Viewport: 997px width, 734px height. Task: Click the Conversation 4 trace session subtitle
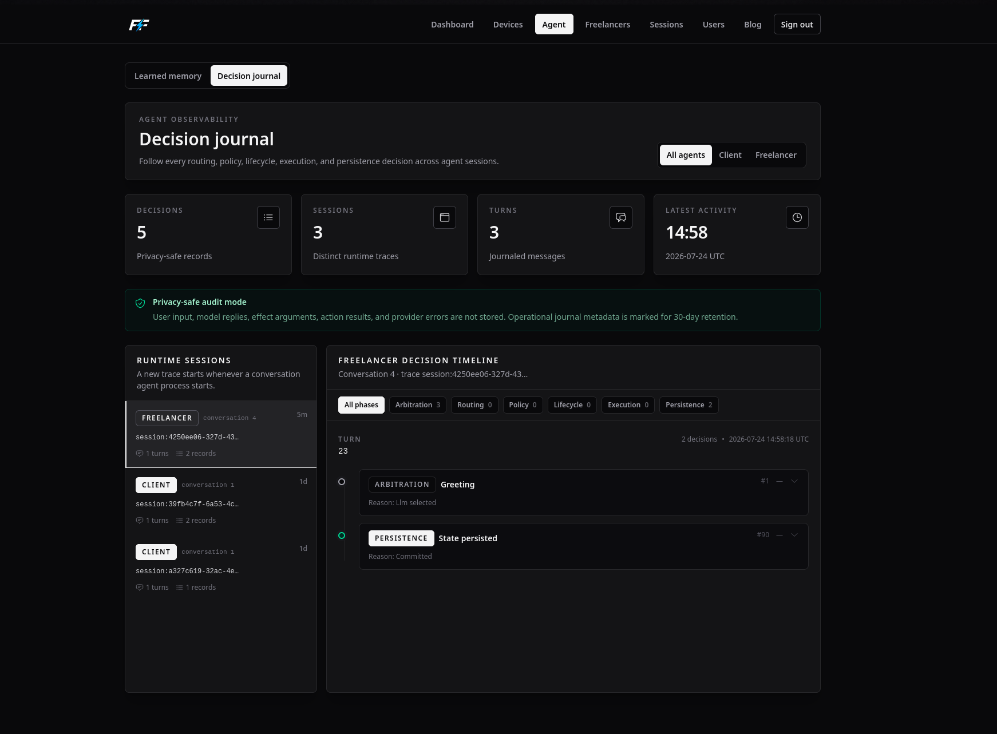click(433, 374)
